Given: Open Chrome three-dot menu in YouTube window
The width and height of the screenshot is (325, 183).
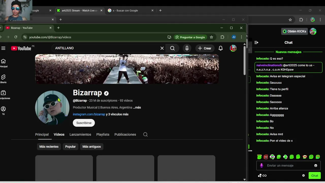Looking at the screenshot, I should [241, 37].
